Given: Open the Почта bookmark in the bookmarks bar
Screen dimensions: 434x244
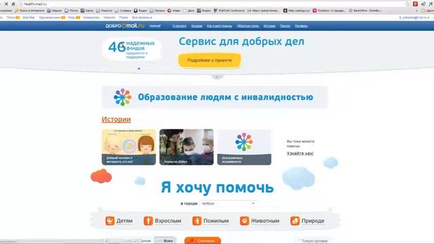Looking at the screenshot, I should coord(71,11).
